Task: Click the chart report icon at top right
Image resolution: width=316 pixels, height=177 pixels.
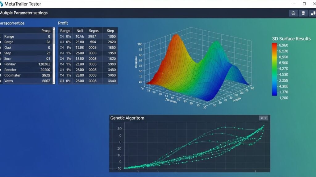Action: tap(313, 13)
